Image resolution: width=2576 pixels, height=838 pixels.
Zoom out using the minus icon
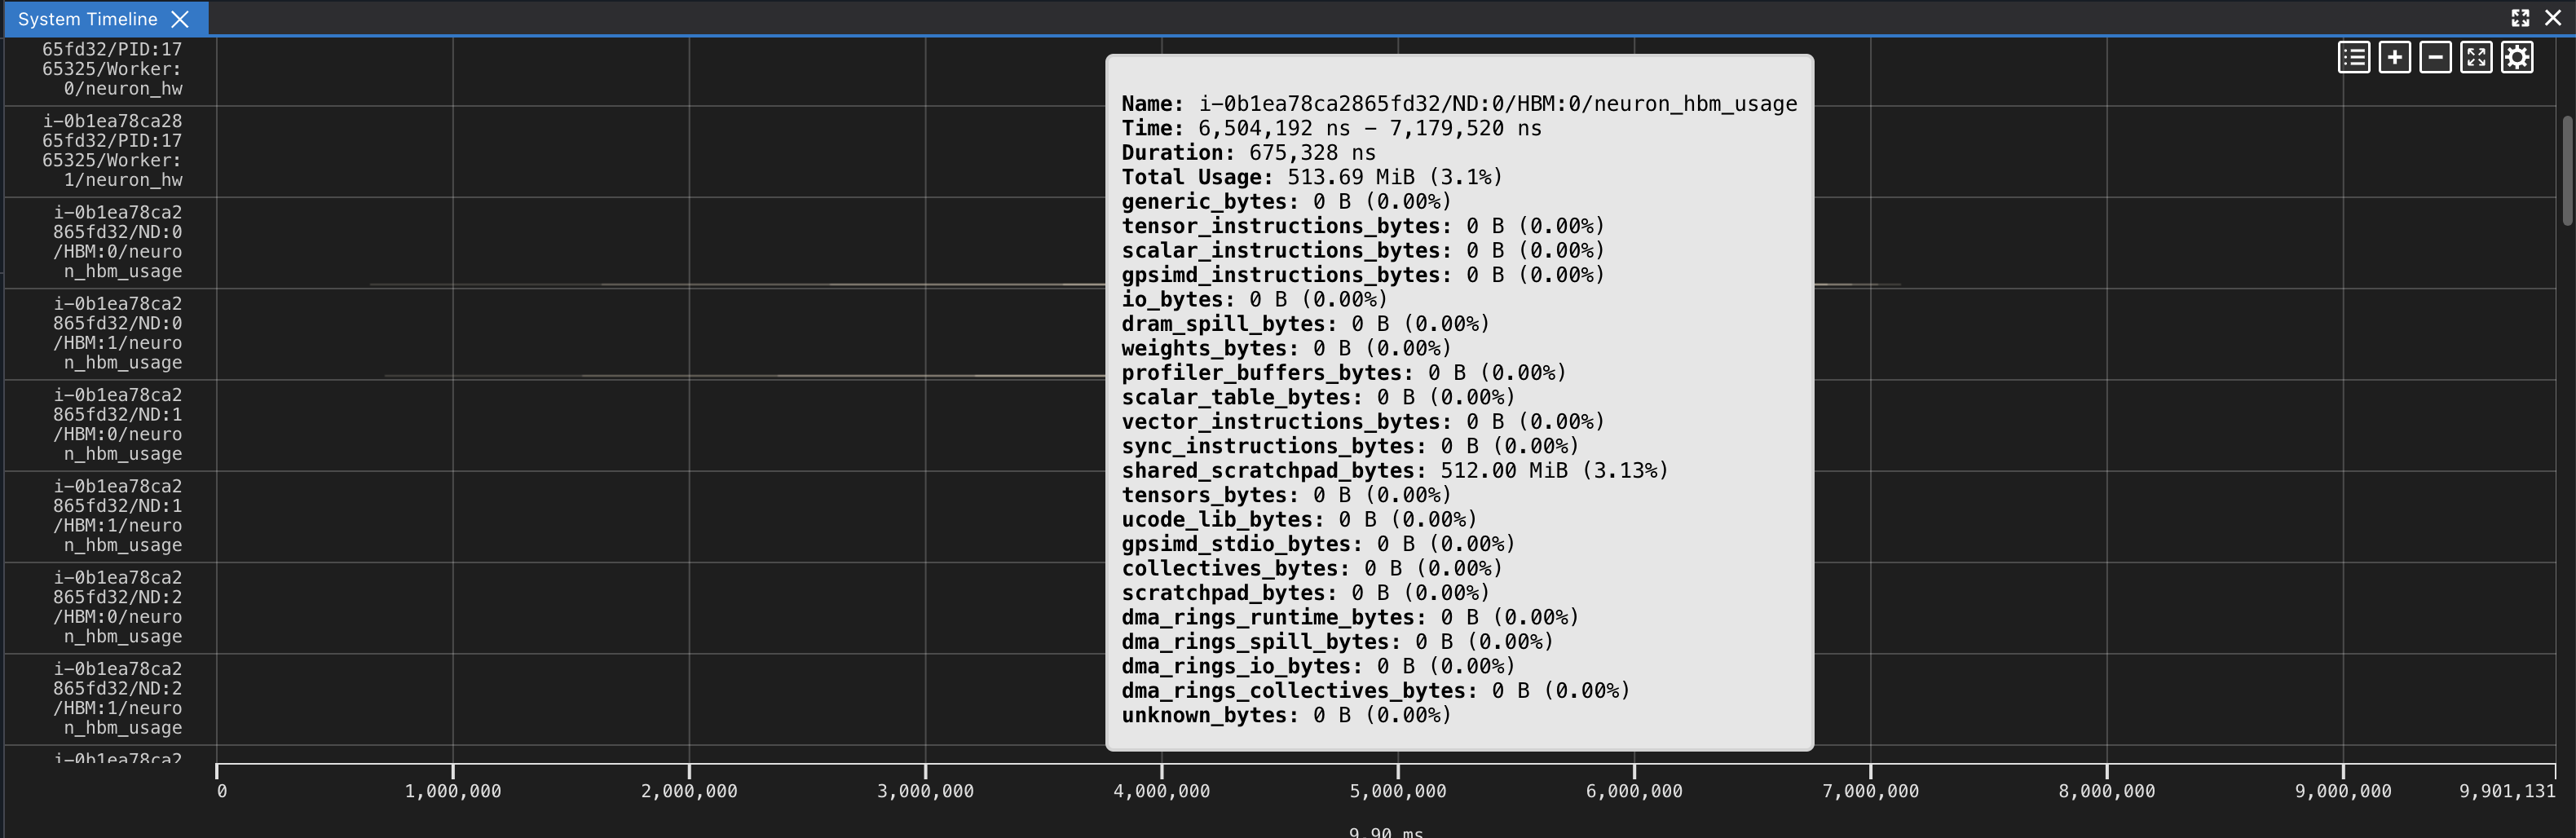[x=2437, y=57]
